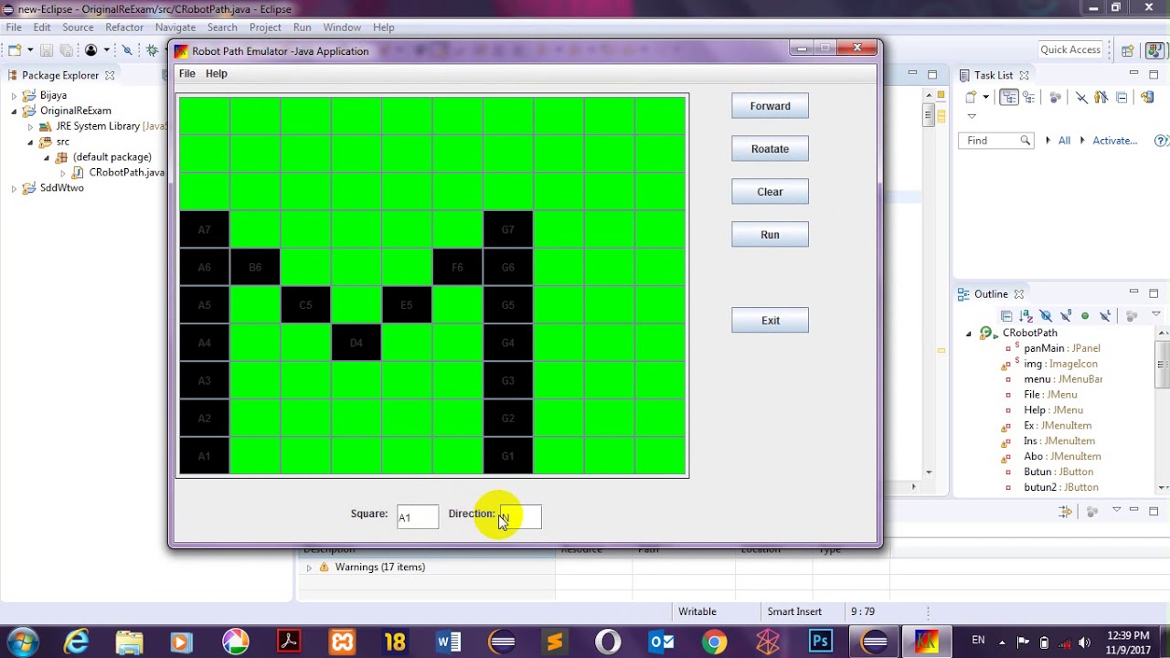This screenshot has height=658, width=1170.
Task: Click the Direction input field
Action: pyautogui.click(x=520, y=517)
